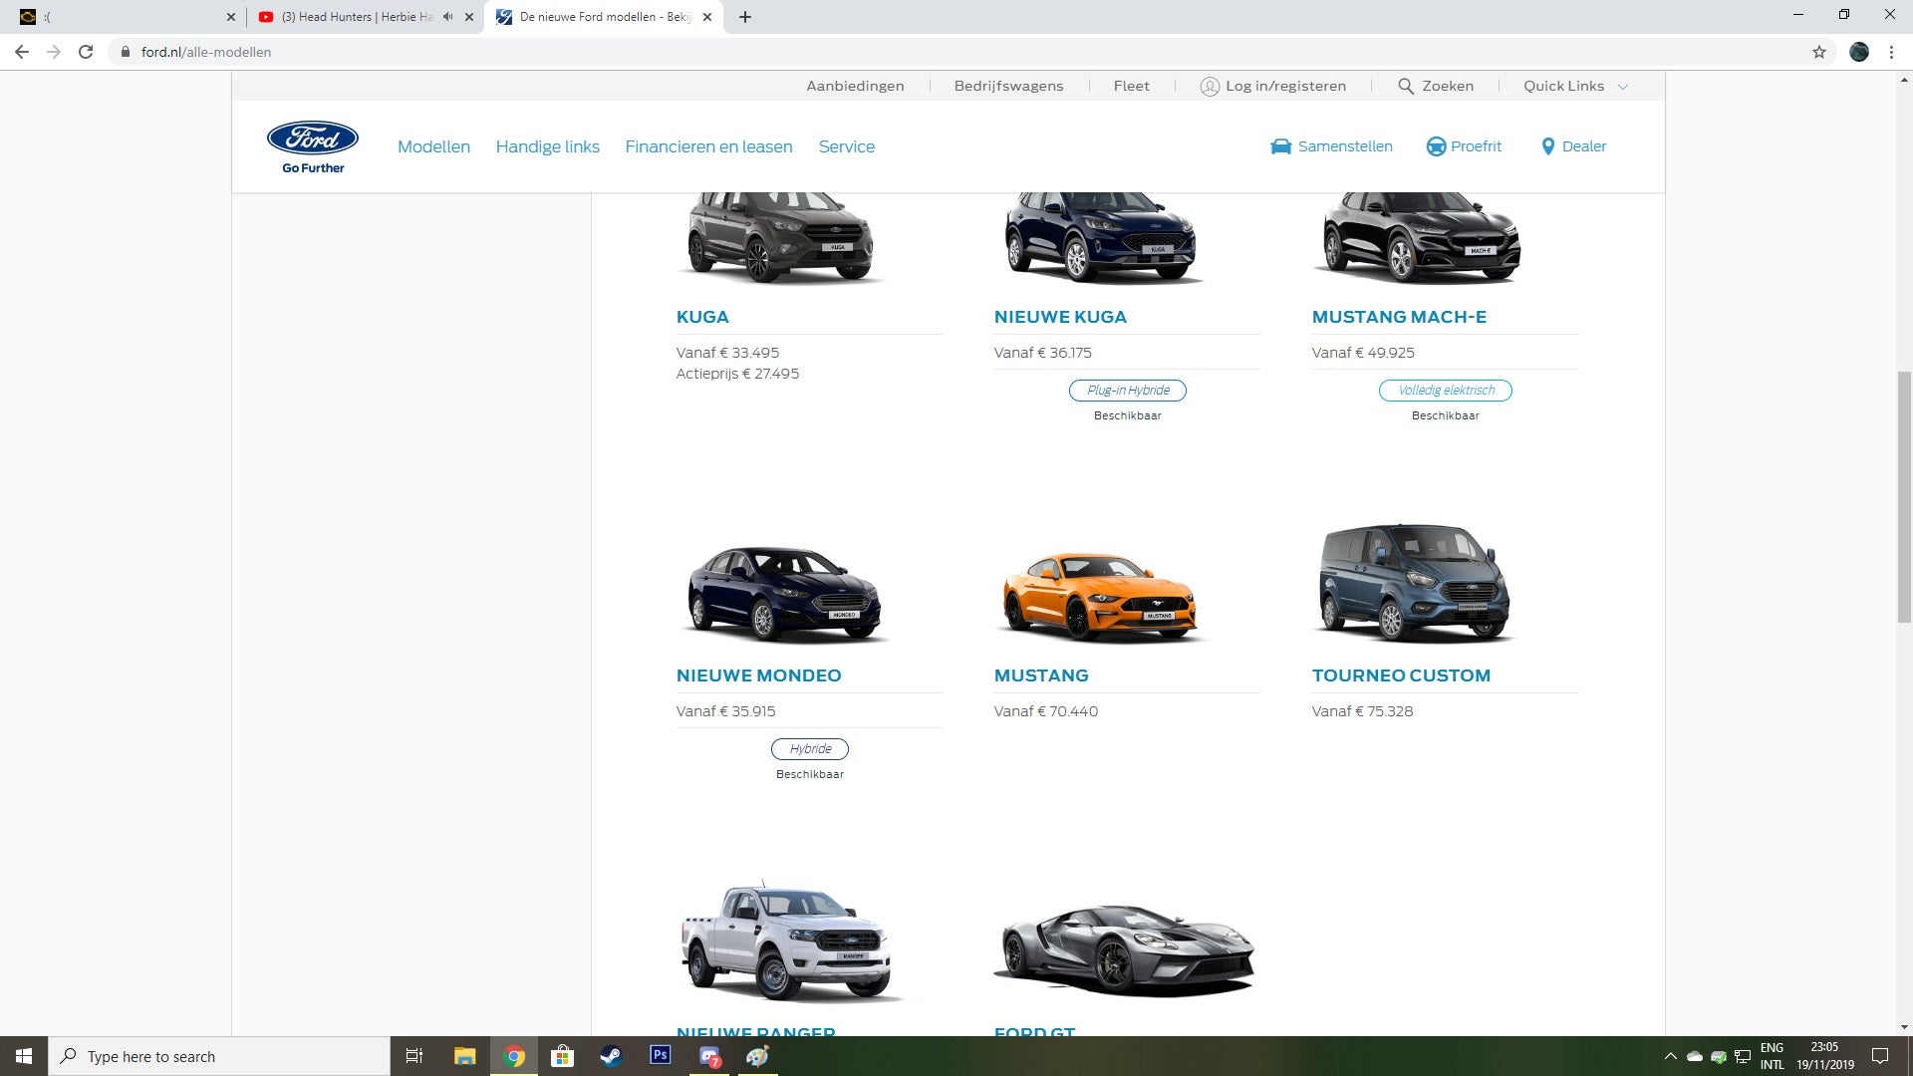Screen dimensions: 1913x1076
Task: Click the browser back arrow
Action: 22,52
